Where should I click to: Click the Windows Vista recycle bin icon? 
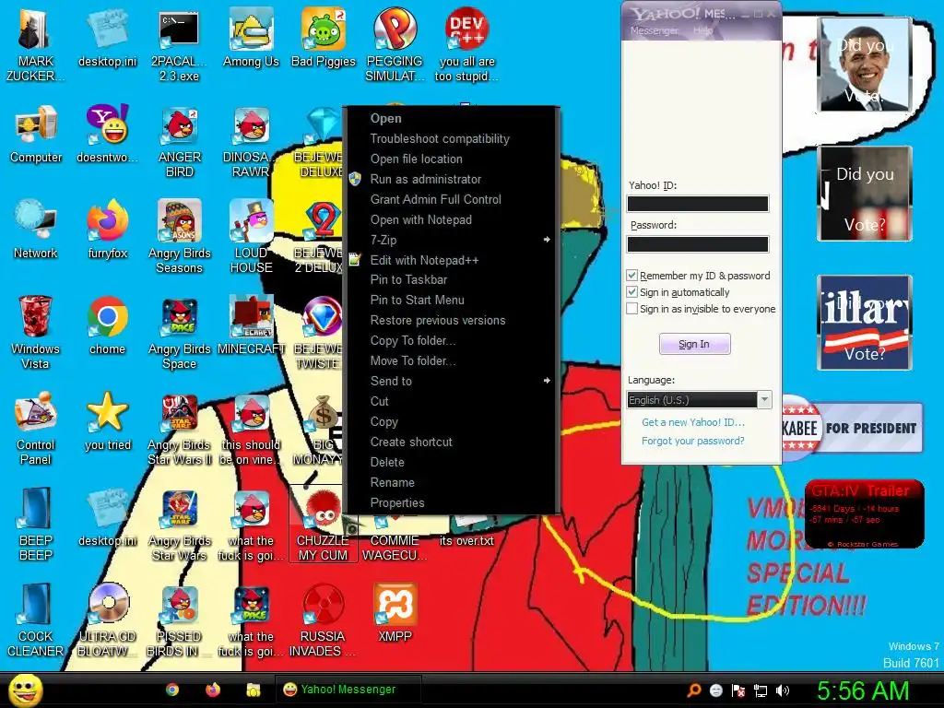(35, 333)
